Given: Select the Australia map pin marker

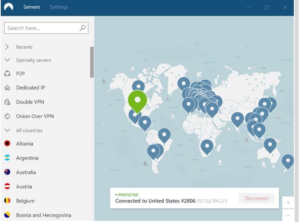Looking at the screenshot, I should pyautogui.click(x=270, y=145).
